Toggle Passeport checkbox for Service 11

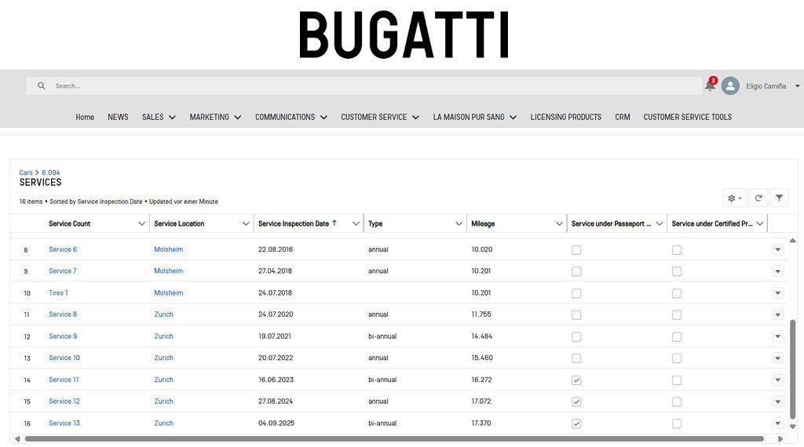(576, 380)
